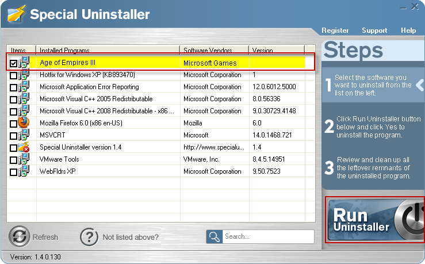425x264 pixels.
Task: Uncheck the Age of Empires III checkbox
Action: pyautogui.click(x=13, y=63)
